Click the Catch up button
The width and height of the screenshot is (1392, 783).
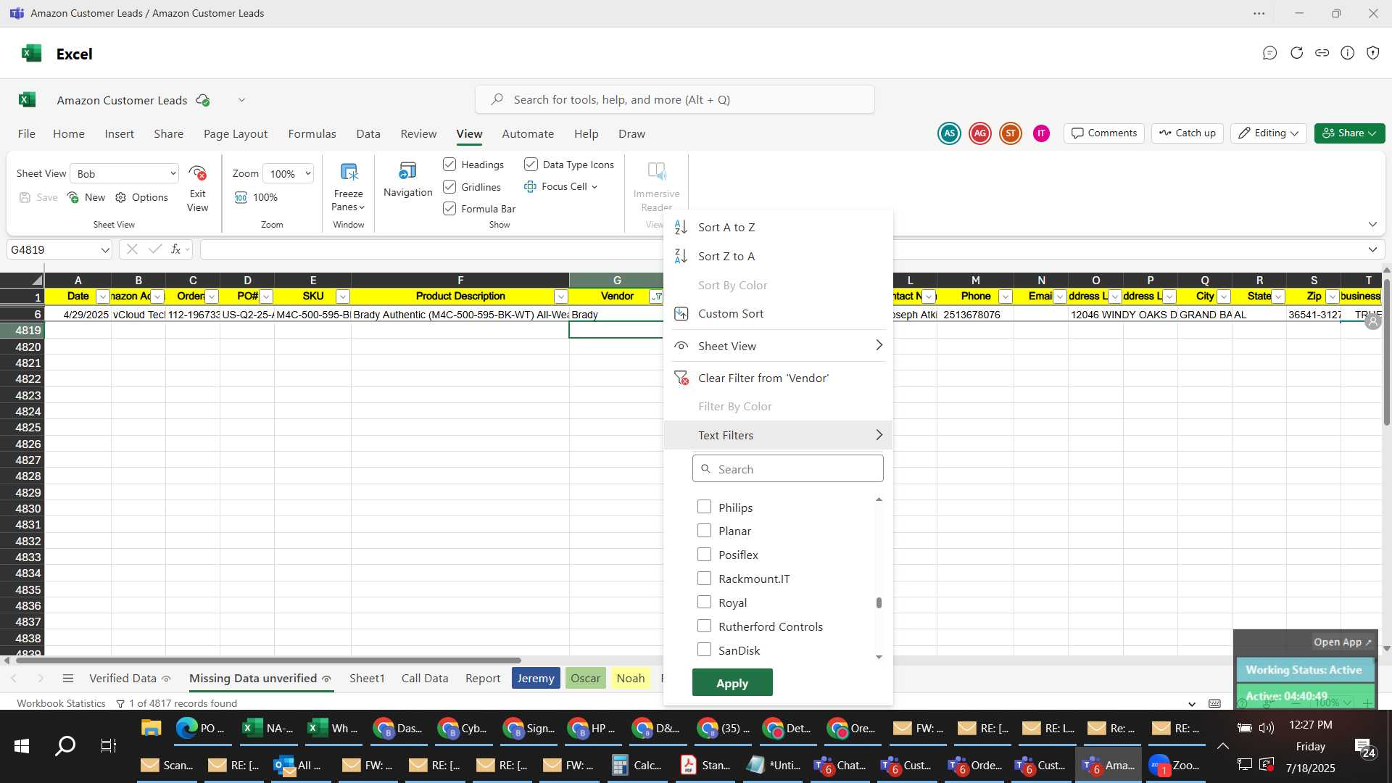(x=1188, y=133)
